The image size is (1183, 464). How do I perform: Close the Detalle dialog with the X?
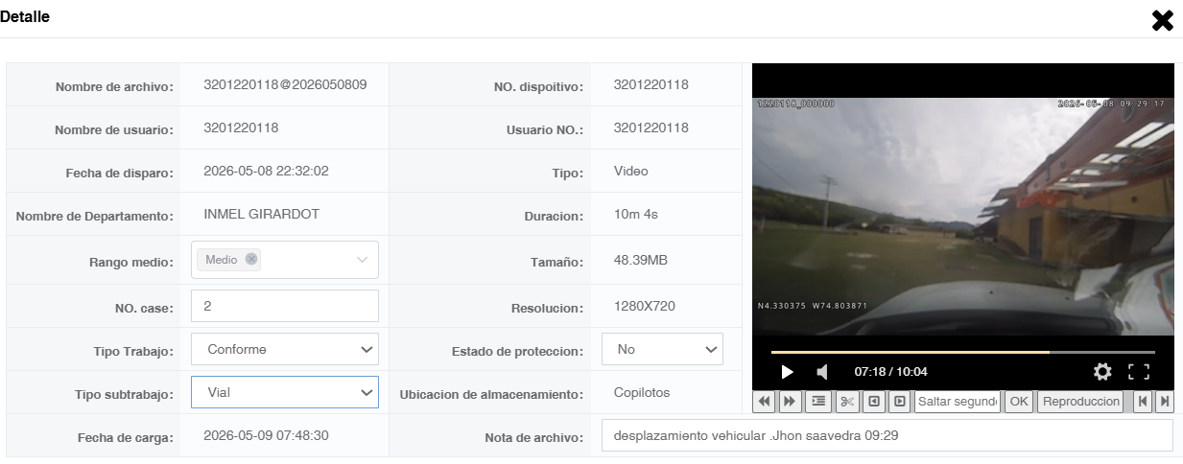coord(1163,20)
